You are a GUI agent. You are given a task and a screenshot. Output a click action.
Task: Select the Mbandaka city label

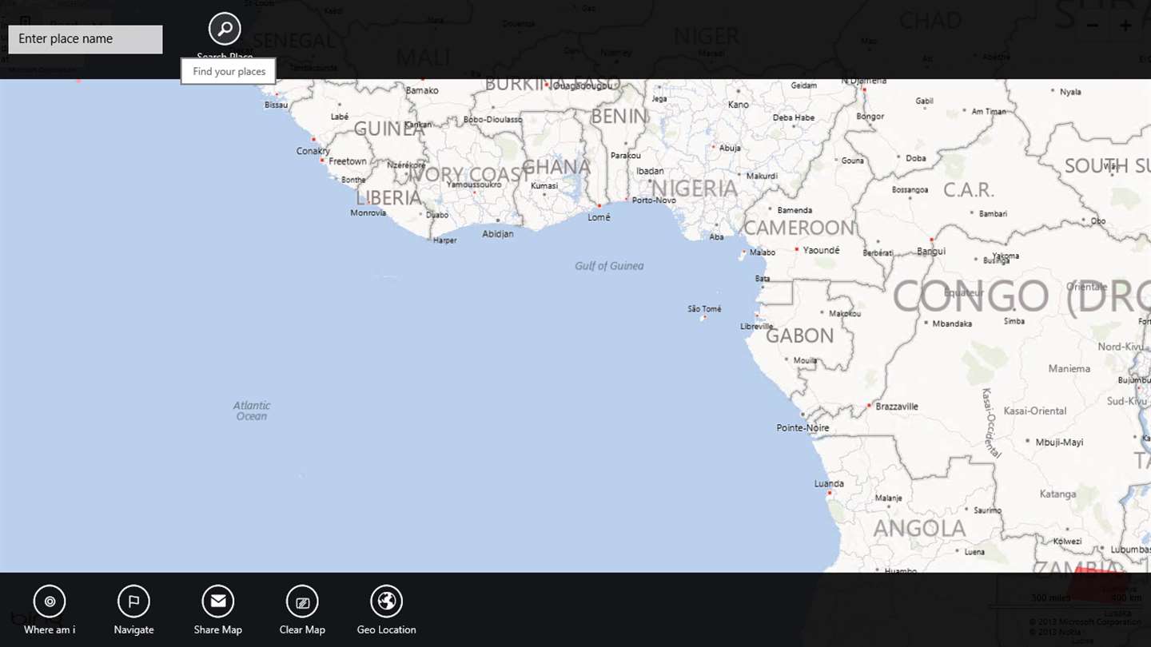[x=952, y=323]
